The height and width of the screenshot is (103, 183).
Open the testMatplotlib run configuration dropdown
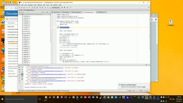[55, 7]
